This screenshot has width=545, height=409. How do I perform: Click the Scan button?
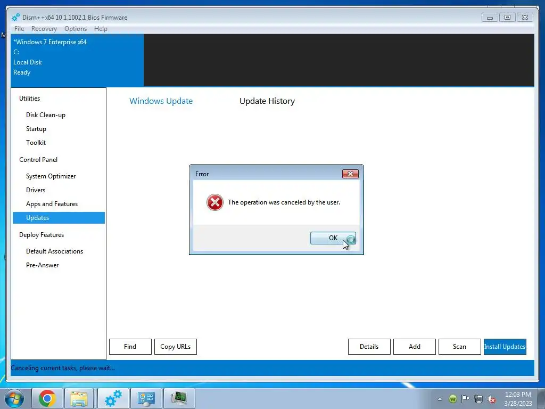459,347
